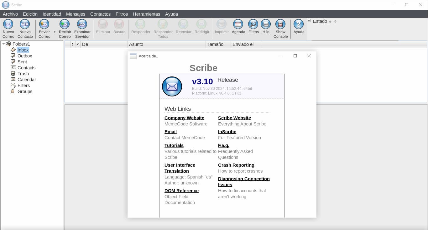Click the Basura toolbar icon
Screen dimensions: 428x230
coord(119,24)
